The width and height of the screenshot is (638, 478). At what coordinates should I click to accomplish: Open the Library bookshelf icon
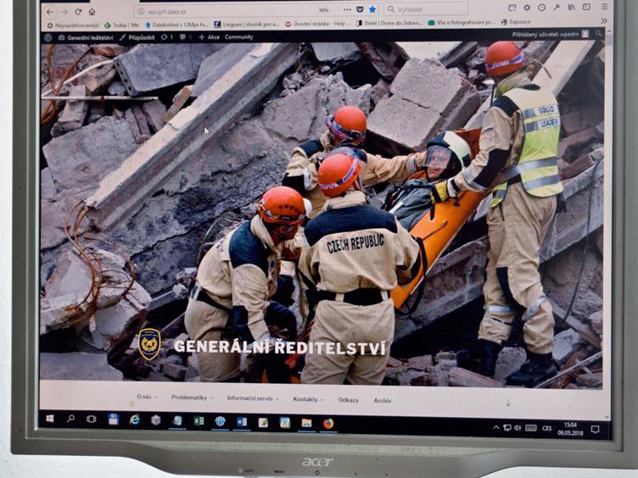(572, 8)
